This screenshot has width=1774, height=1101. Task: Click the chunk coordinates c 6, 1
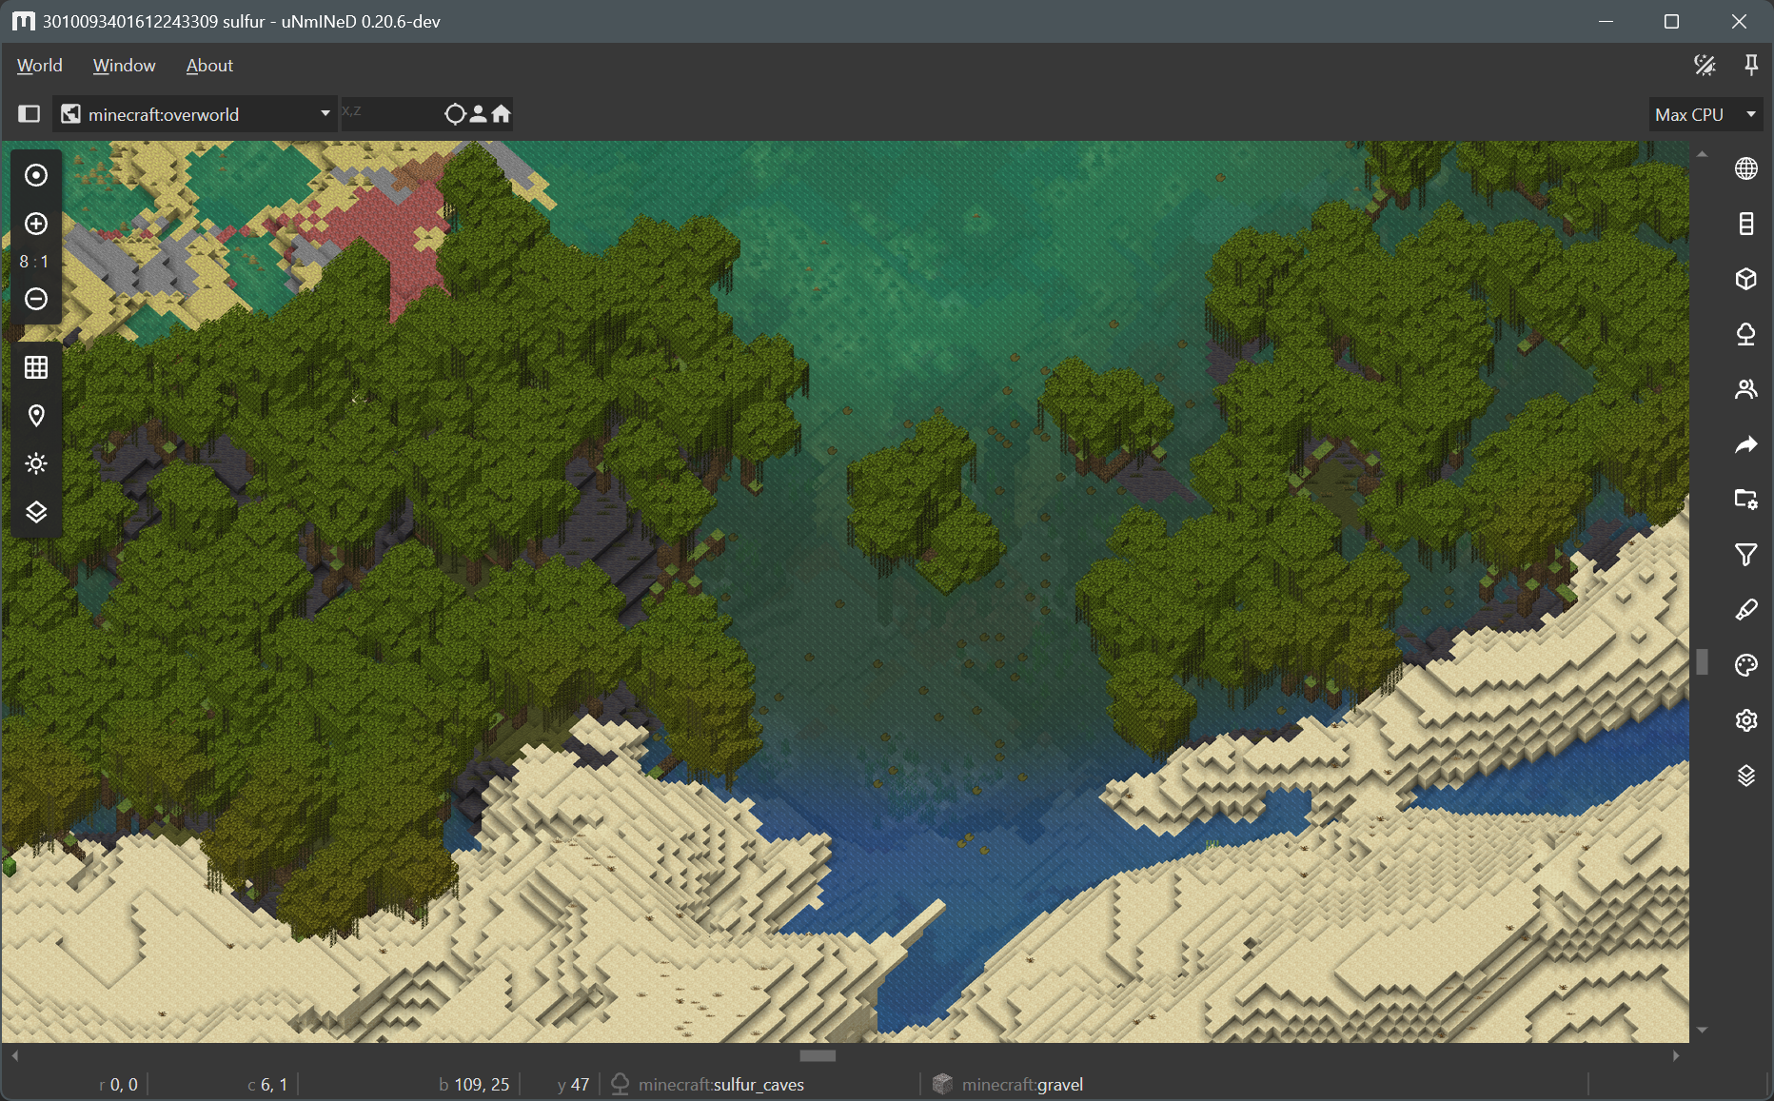(267, 1085)
